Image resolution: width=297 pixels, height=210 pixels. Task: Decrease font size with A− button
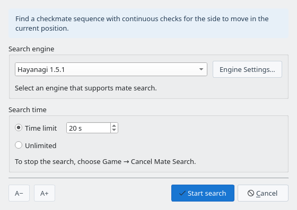(19, 193)
